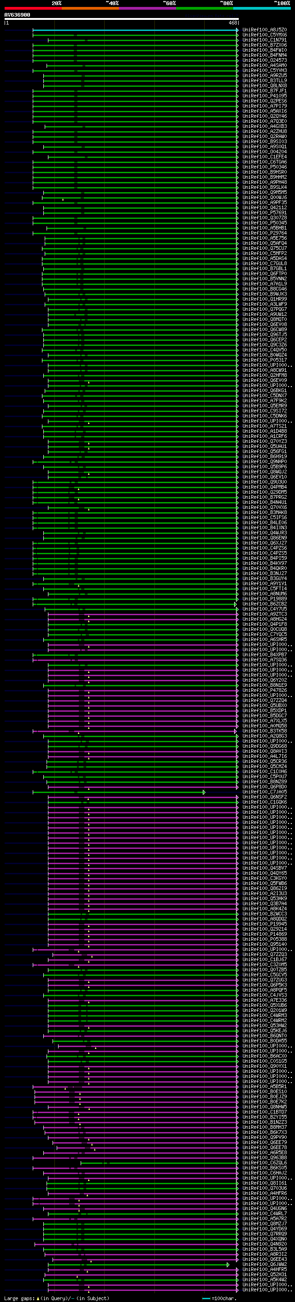Screen dimensions: 295x1302
Task: Select the UniRef100_B6H919 label
Action: pos(264,456)
